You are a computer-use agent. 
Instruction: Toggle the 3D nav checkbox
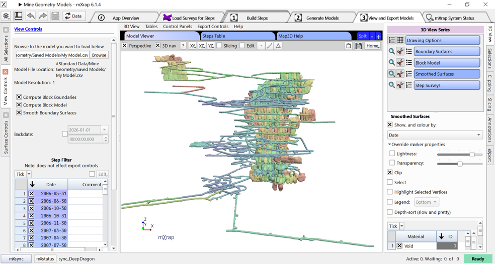click(x=158, y=46)
